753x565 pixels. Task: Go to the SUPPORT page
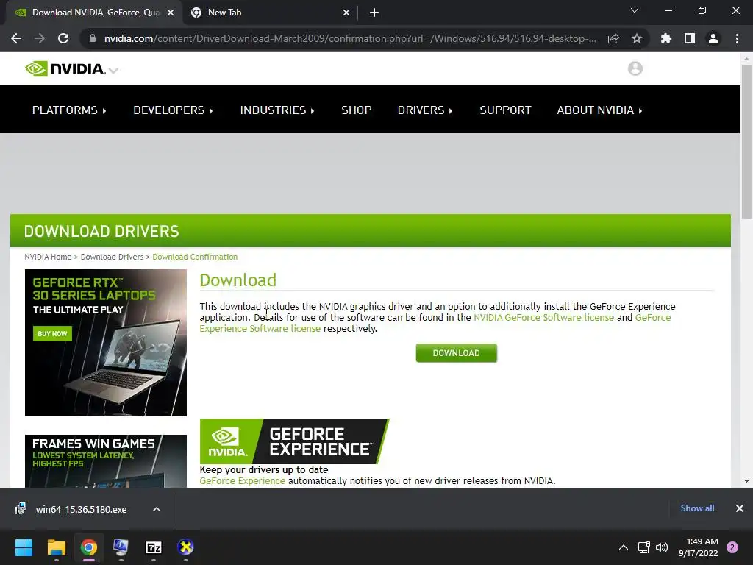coord(505,110)
